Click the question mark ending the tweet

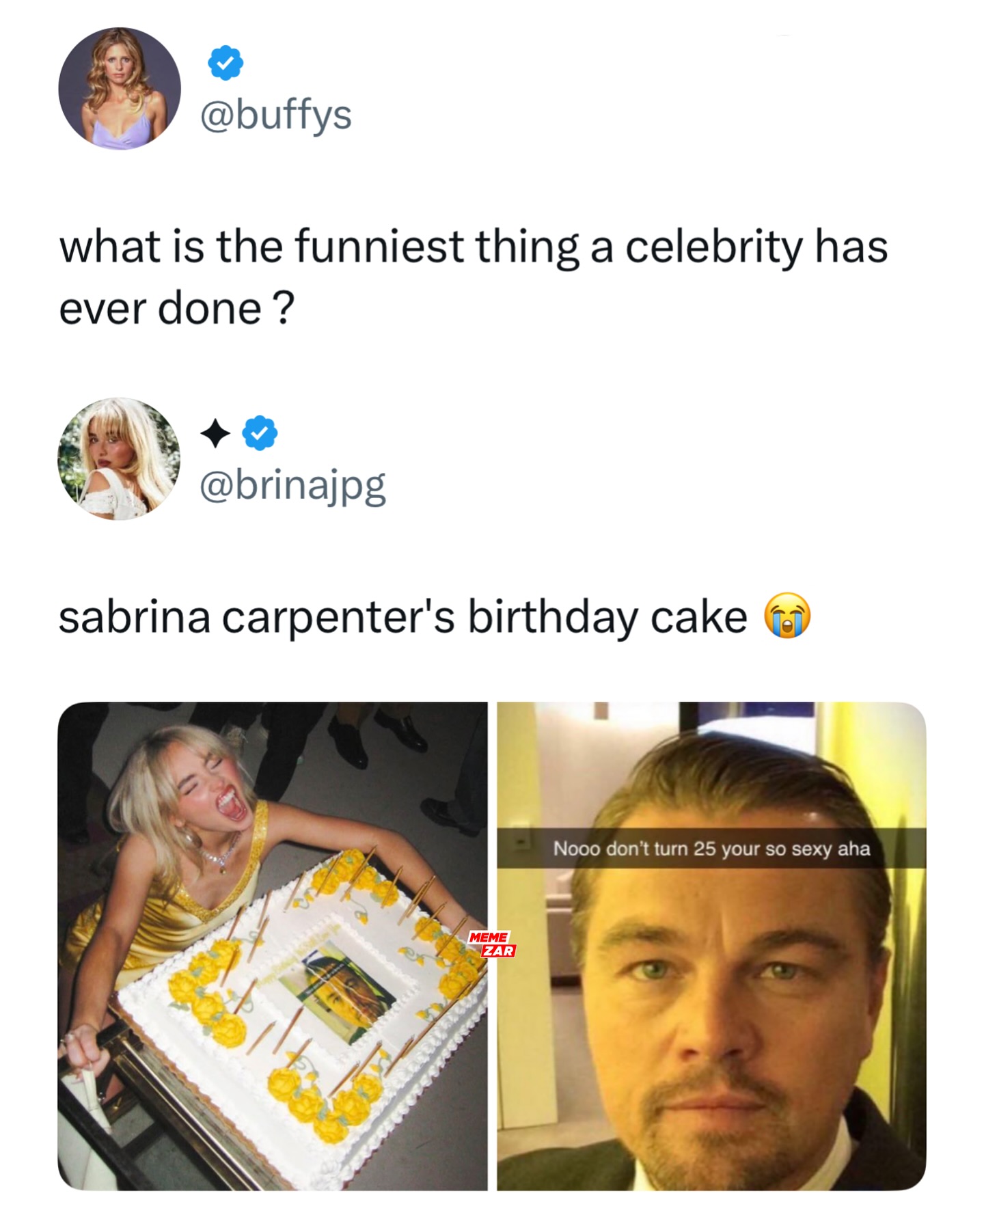click(285, 309)
